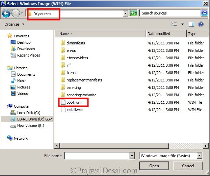
Task: Click the blue help icon
Action: (x=201, y=24)
